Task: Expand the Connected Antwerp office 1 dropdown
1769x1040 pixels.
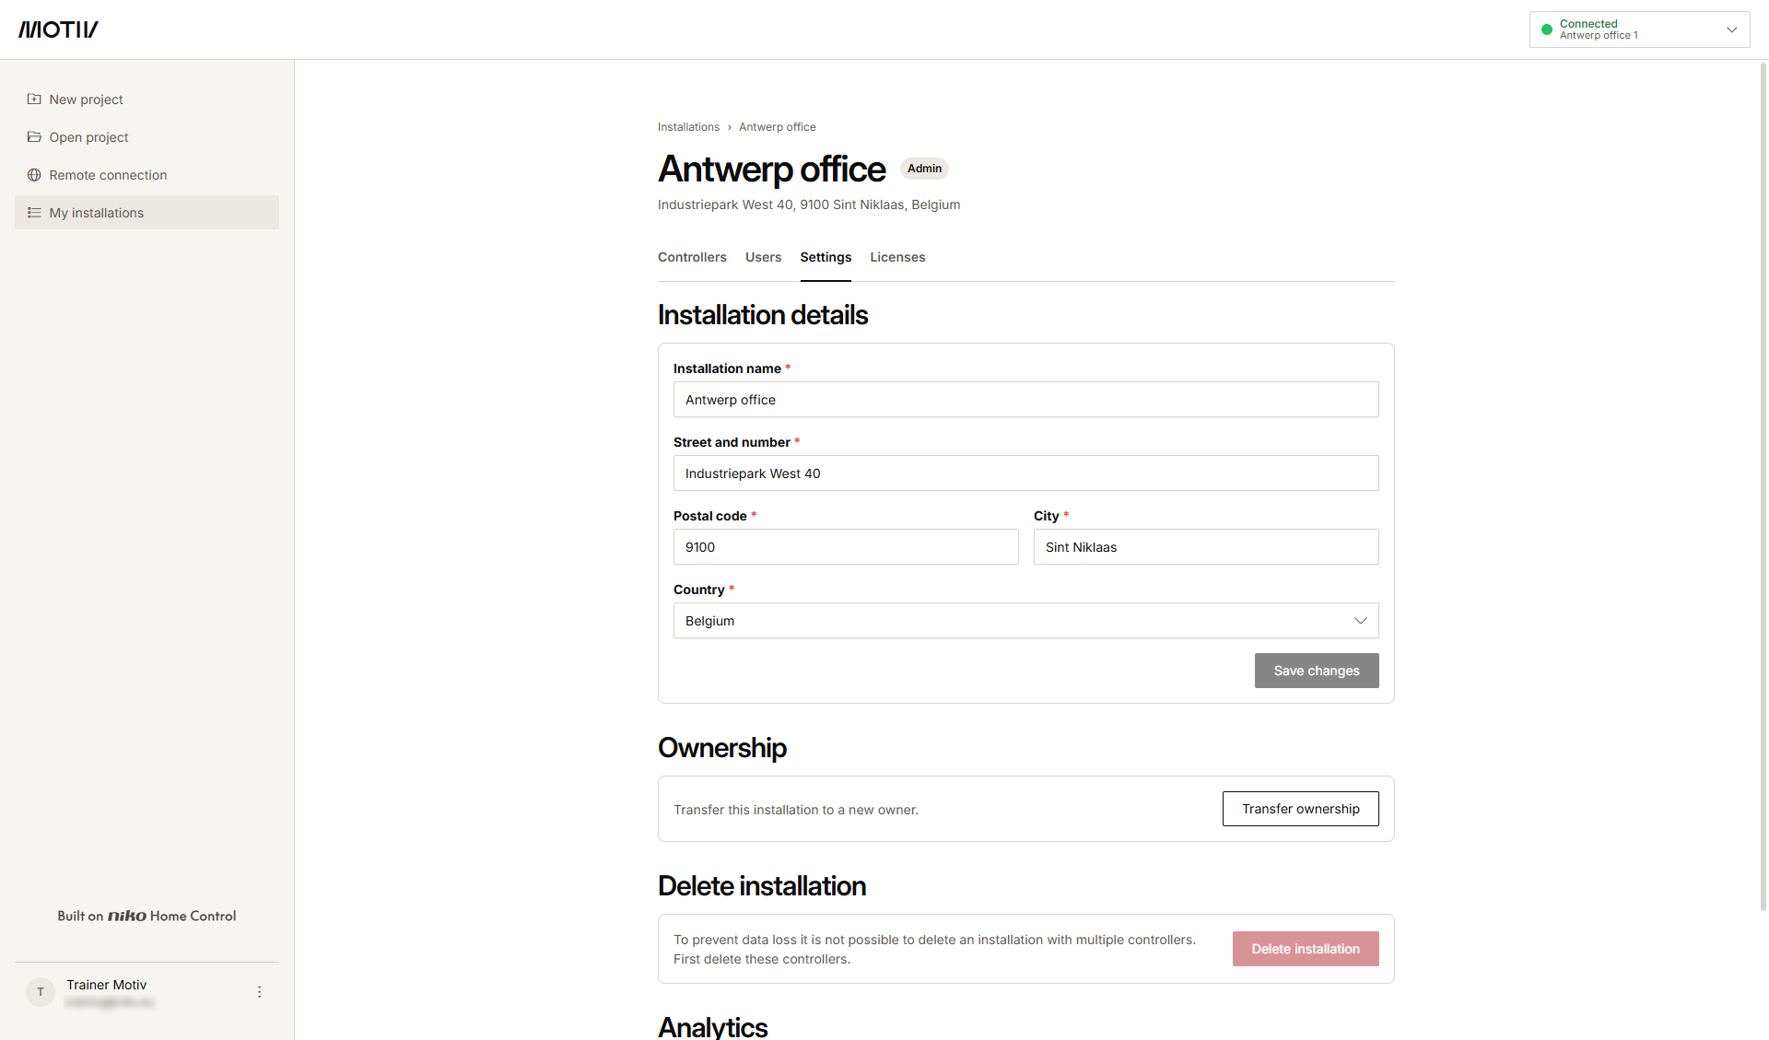Action: 1639,29
